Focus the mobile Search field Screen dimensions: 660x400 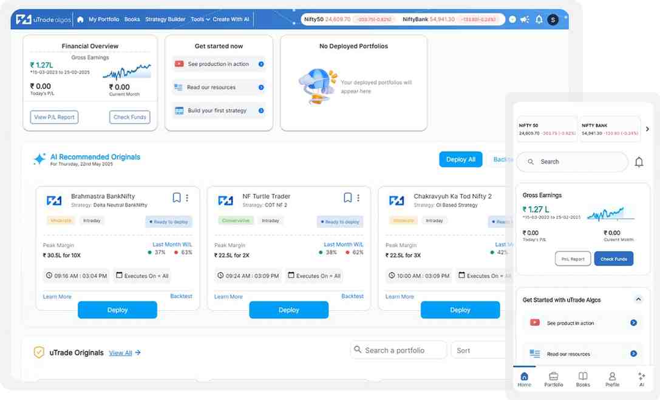(572, 162)
